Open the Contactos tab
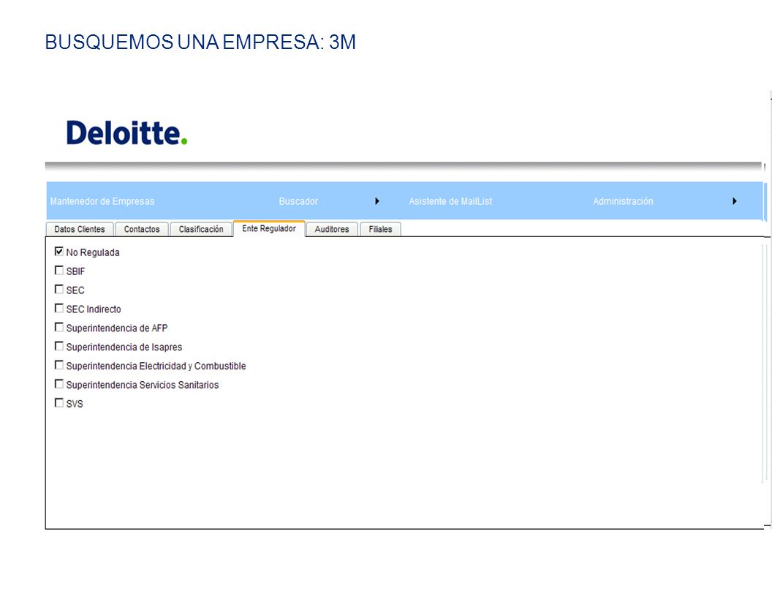This screenshot has width=772, height=597. click(x=142, y=229)
